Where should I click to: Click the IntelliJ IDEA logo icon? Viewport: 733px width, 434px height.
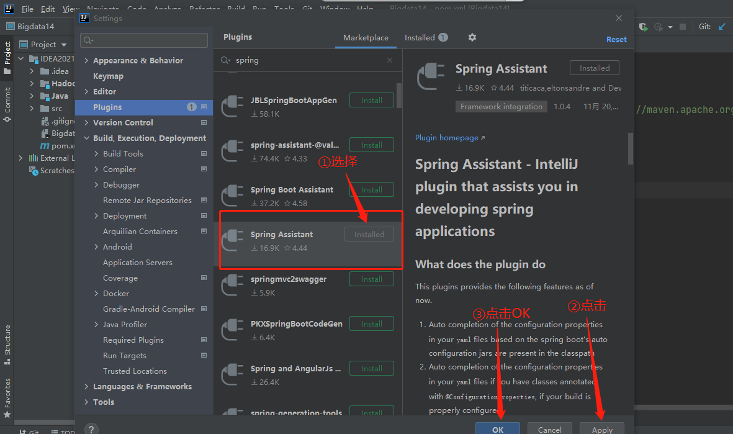click(x=9, y=9)
